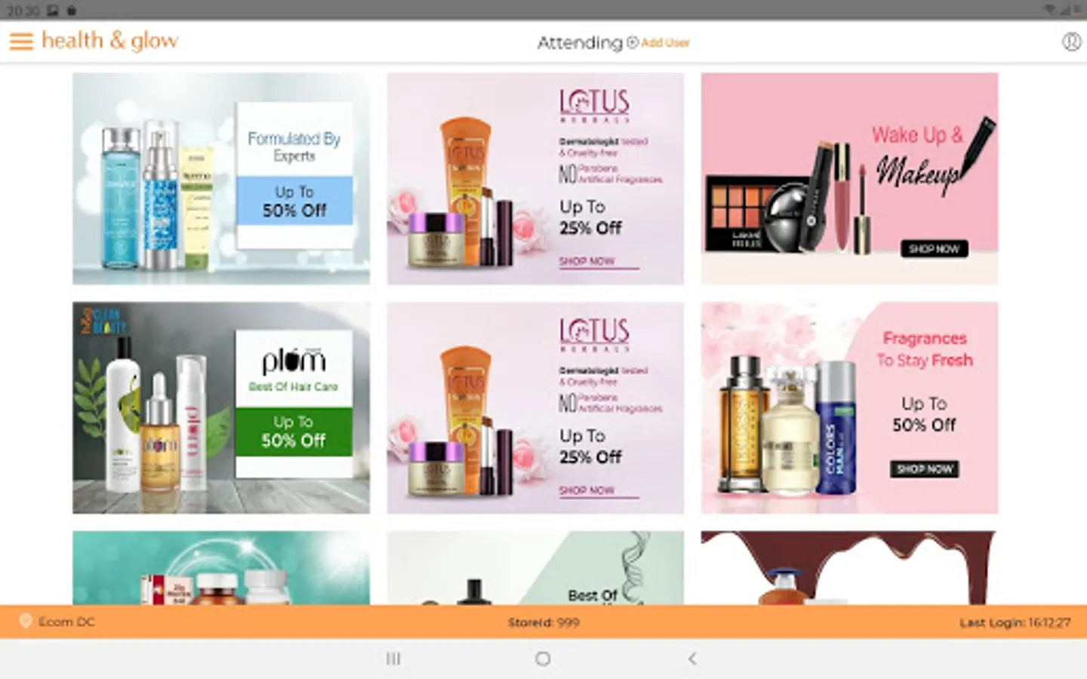Open the chocolate drip banner

[x=849, y=568]
